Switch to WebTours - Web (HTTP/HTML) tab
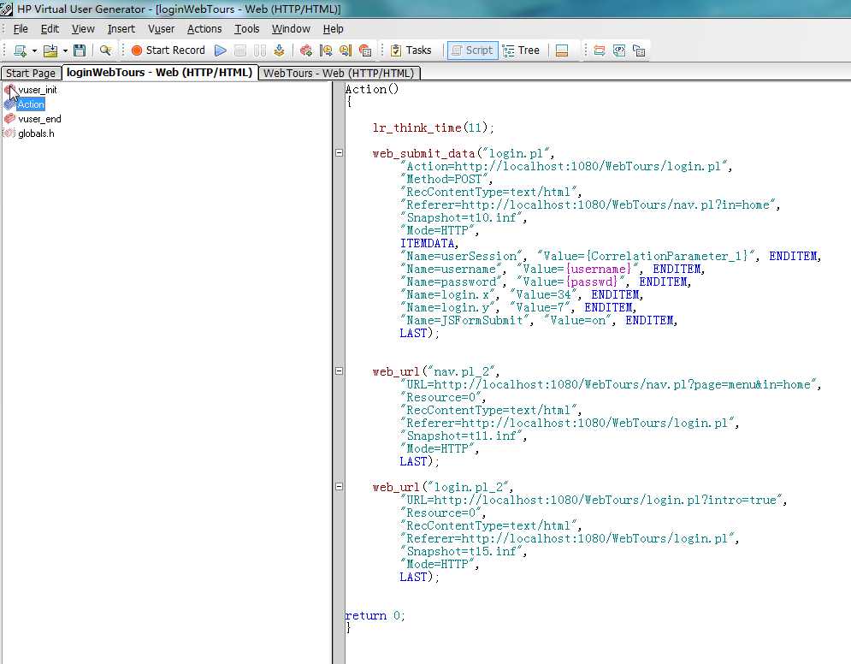 (340, 73)
